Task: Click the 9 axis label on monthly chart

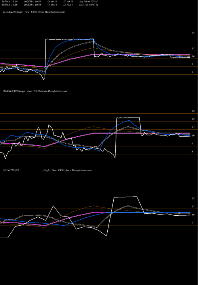Action: click(192, 223)
